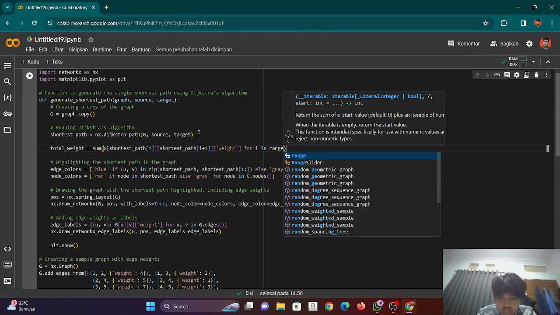This screenshot has width=560, height=315.
Task: Open the table of contents sidebar panel
Action: (x=7, y=66)
